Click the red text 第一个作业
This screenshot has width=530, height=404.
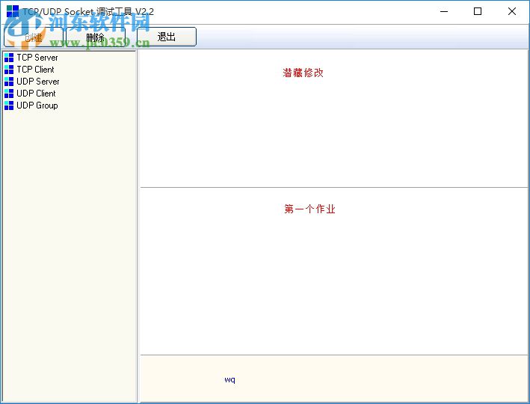click(309, 209)
